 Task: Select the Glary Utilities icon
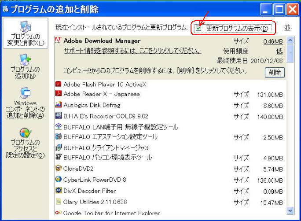(x=58, y=202)
